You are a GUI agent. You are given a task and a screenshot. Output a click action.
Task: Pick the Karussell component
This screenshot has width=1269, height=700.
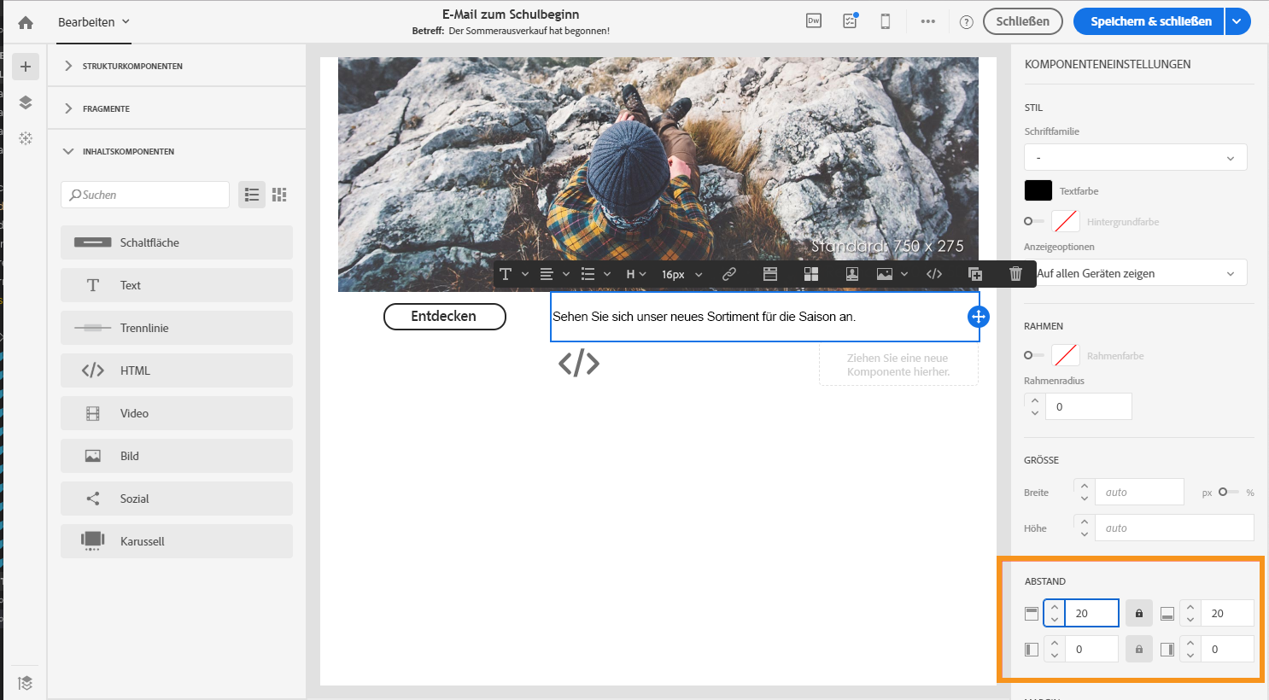pyautogui.click(x=177, y=541)
